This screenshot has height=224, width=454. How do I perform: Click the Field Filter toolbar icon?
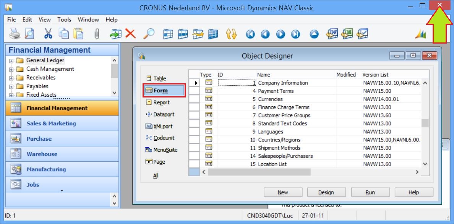pyautogui.click(x=168, y=34)
